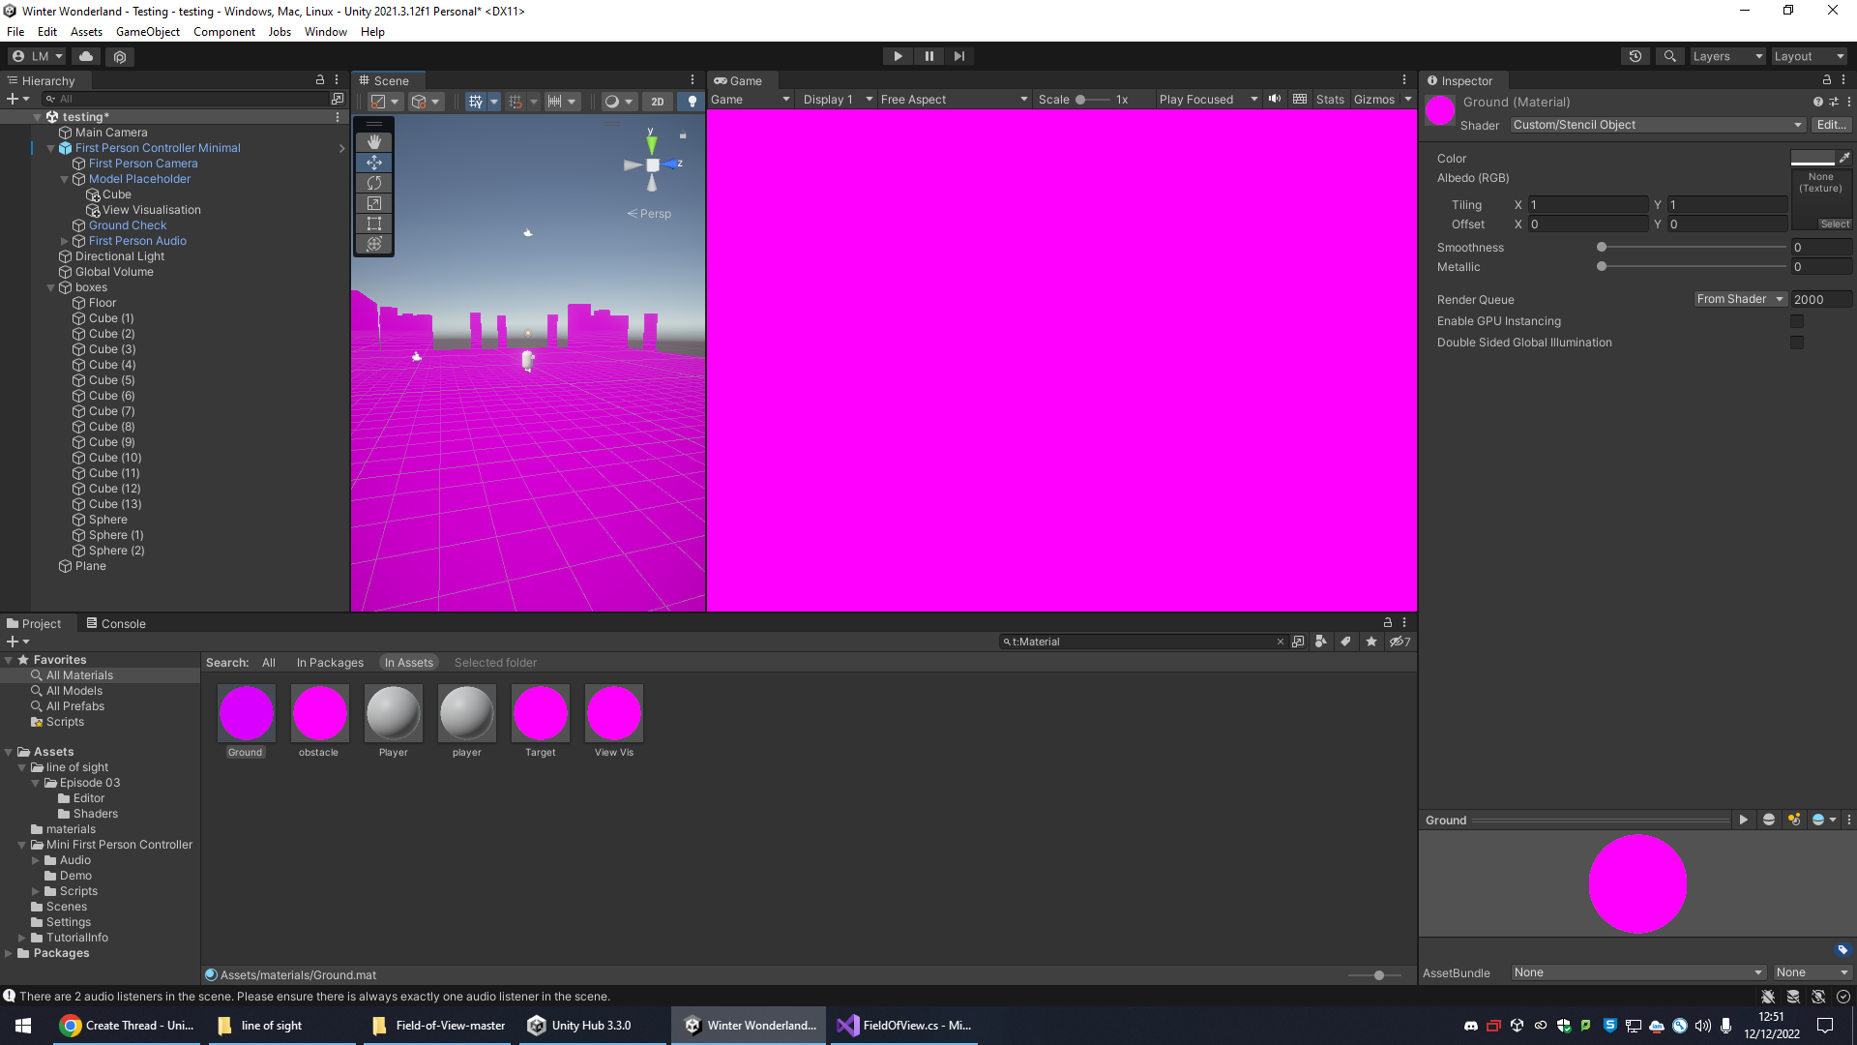
Task: Select the Target material in the Project panel
Action: 540,712
